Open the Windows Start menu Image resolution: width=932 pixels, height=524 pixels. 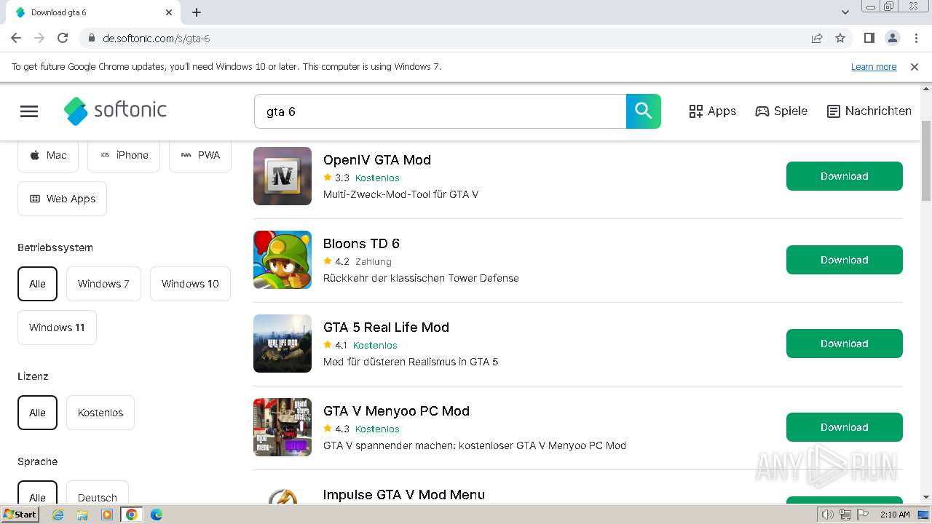[x=20, y=515]
